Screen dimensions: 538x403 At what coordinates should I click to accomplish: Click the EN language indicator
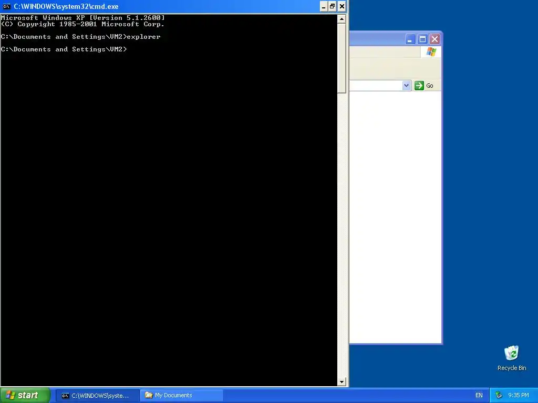479,396
